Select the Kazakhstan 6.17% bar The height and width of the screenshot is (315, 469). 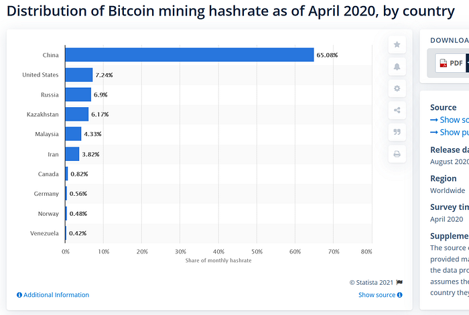tap(77, 115)
